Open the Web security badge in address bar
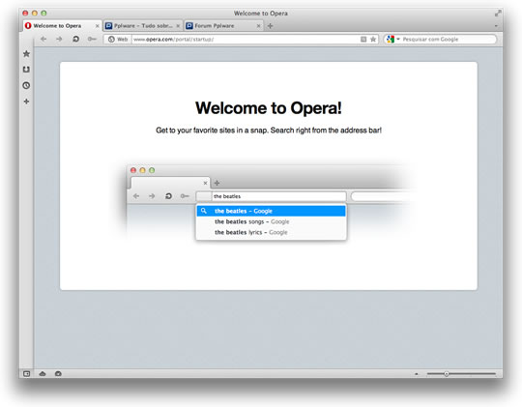Viewport: 522px width, 407px height. point(118,40)
